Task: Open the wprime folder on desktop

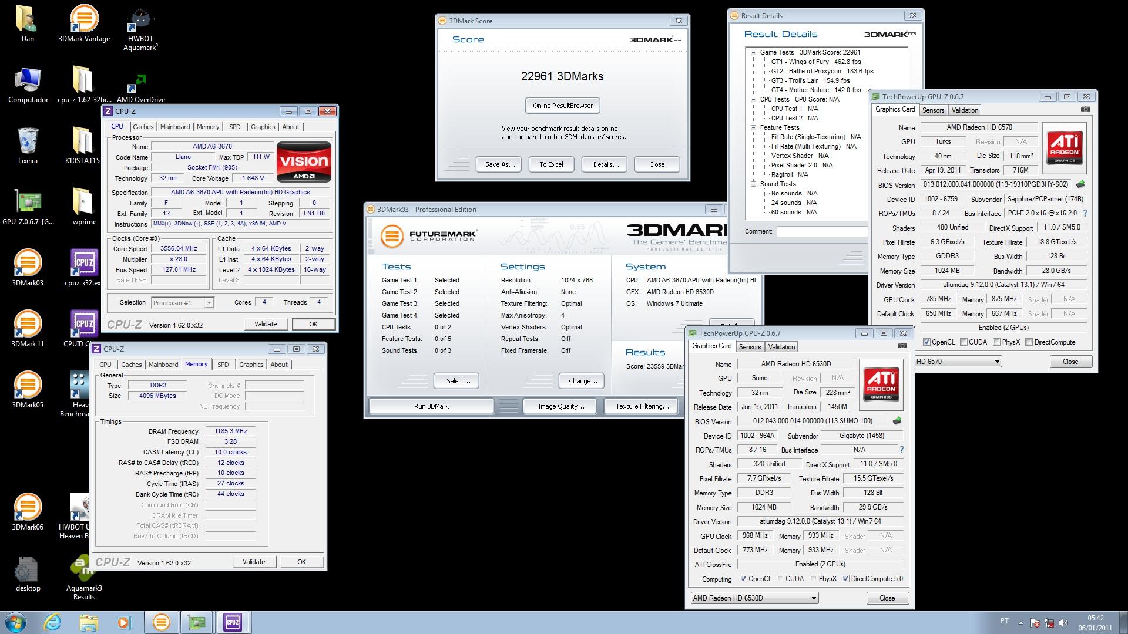Action: coord(84,207)
